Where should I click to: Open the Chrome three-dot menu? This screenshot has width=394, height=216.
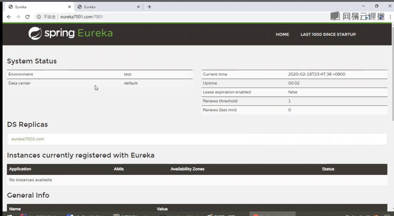(x=390, y=17)
